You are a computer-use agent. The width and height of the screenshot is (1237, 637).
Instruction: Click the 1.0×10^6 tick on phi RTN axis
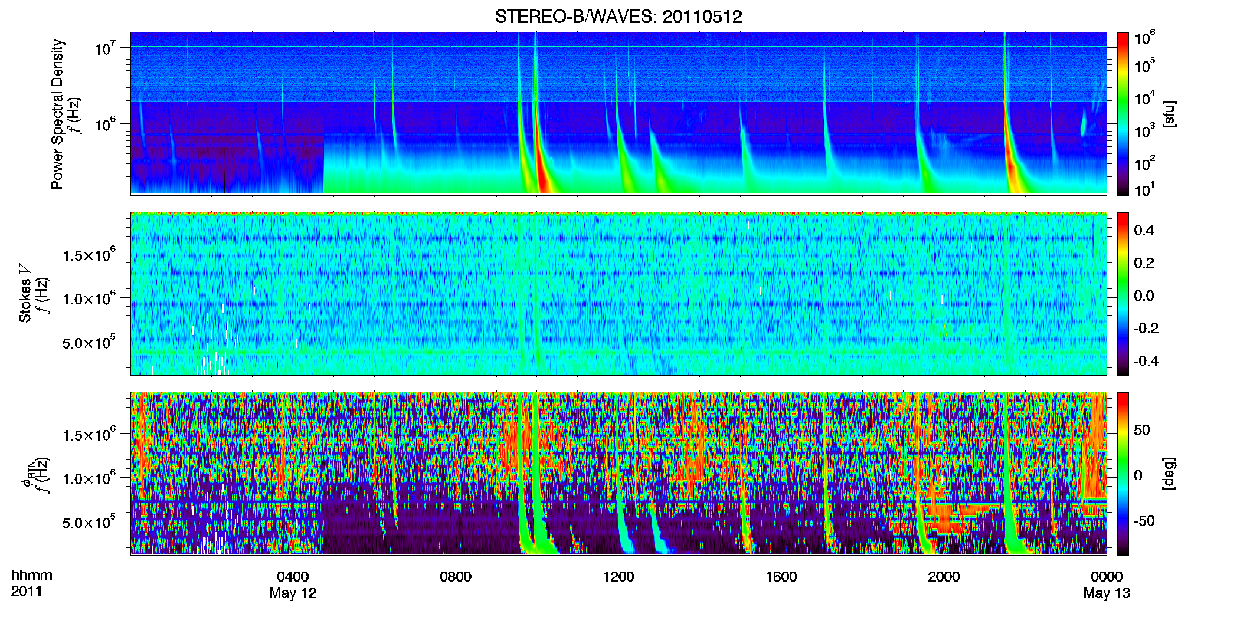point(89,478)
